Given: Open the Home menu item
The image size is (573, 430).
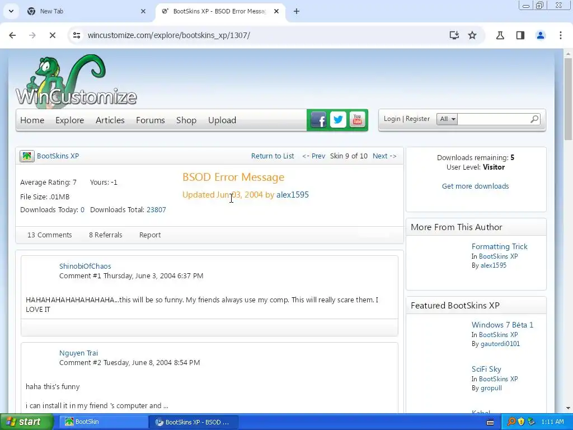Looking at the screenshot, I should click(32, 120).
